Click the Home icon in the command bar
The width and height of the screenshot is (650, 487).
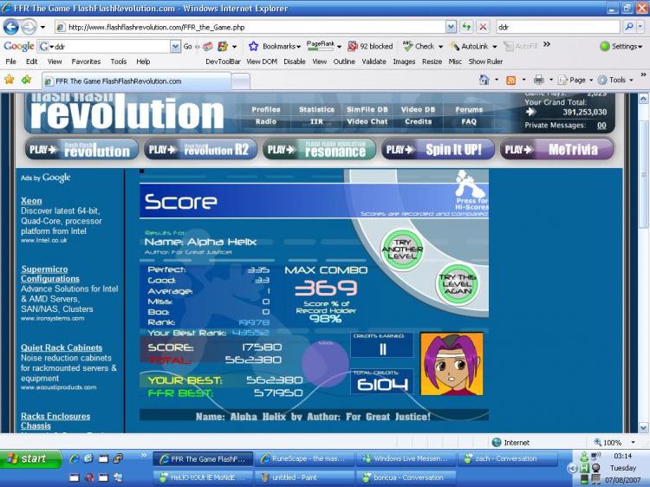point(484,80)
